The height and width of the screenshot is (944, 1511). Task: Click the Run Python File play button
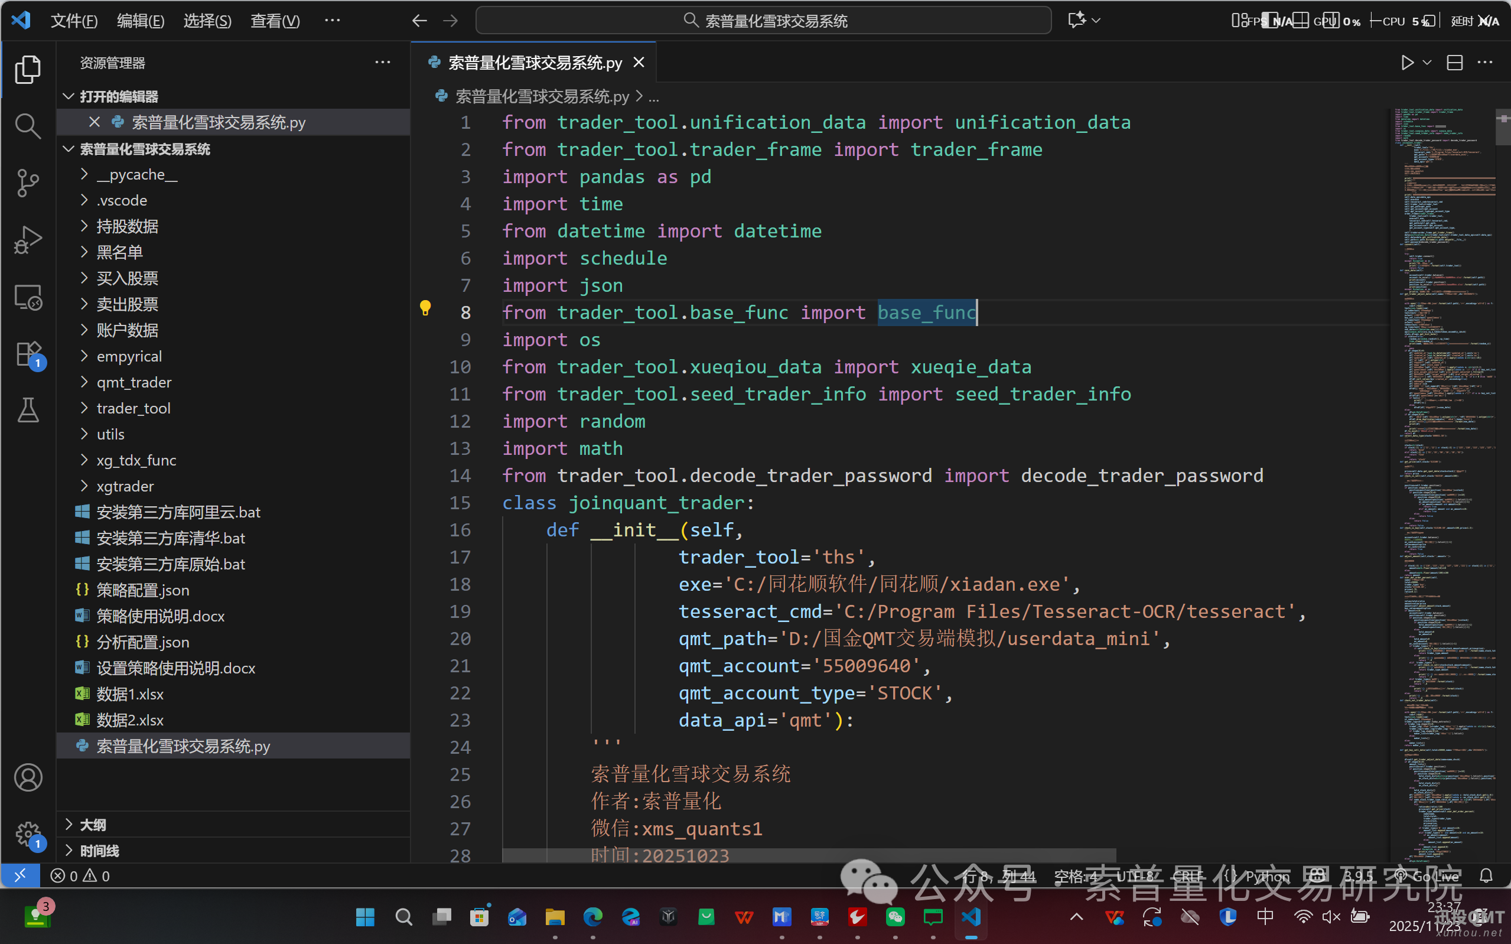tap(1408, 63)
